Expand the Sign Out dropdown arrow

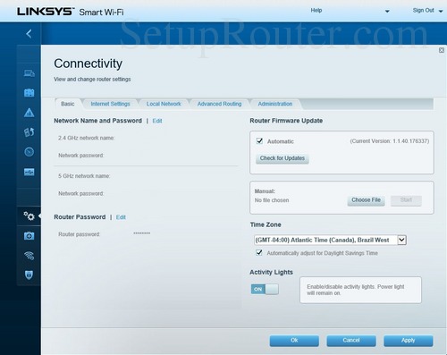(x=441, y=12)
